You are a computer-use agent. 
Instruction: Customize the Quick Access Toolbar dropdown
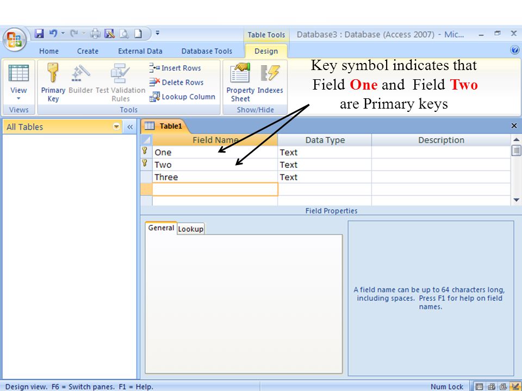158,33
